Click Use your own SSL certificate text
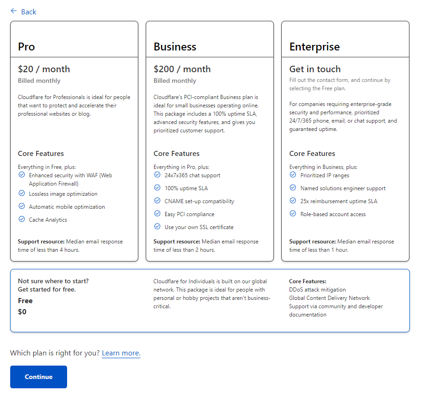This screenshot has width=421, height=398. (199, 227)
